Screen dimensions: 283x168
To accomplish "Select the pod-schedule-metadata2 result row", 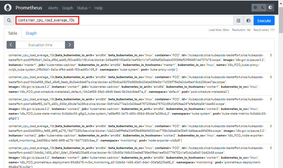I will point(139,84).
